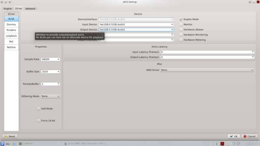
Task: Click the Input Latency stepper arrows
Action: click(x=253, y=52)
